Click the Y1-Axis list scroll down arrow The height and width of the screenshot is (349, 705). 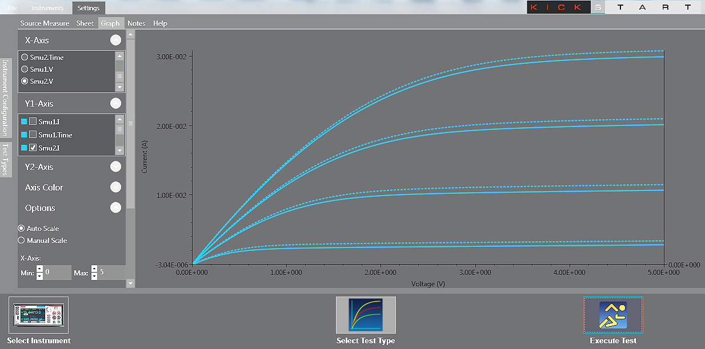click(x=119, y=151)
